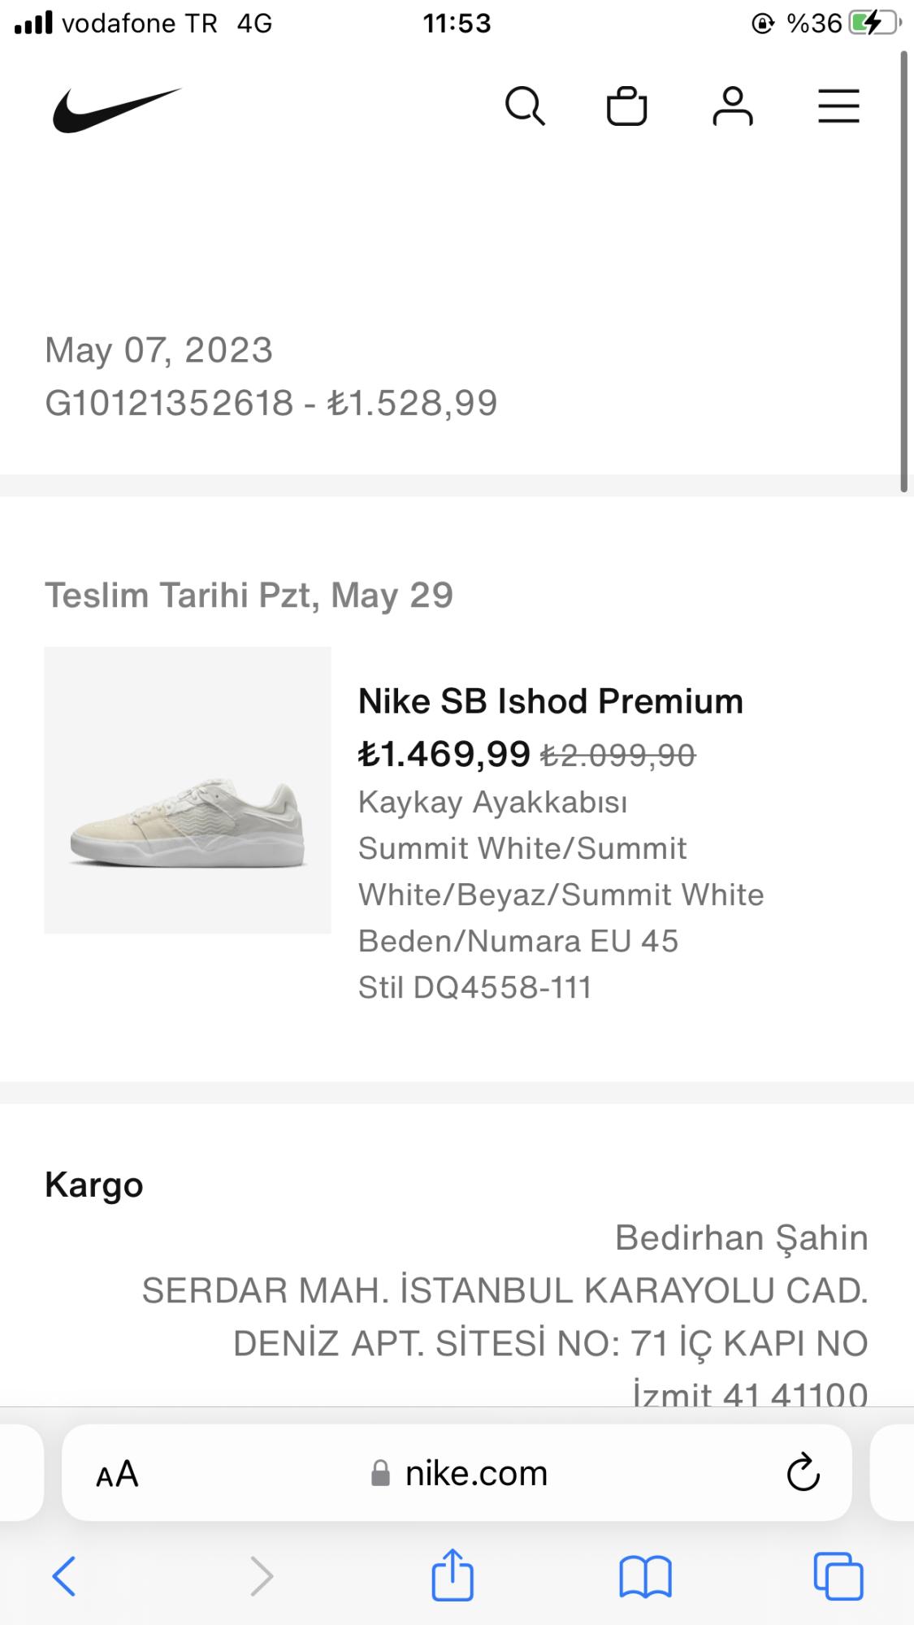Open the Nike SB Ishod Premium title
This screenshot has height=1625, width=914.
click(551, 701)
